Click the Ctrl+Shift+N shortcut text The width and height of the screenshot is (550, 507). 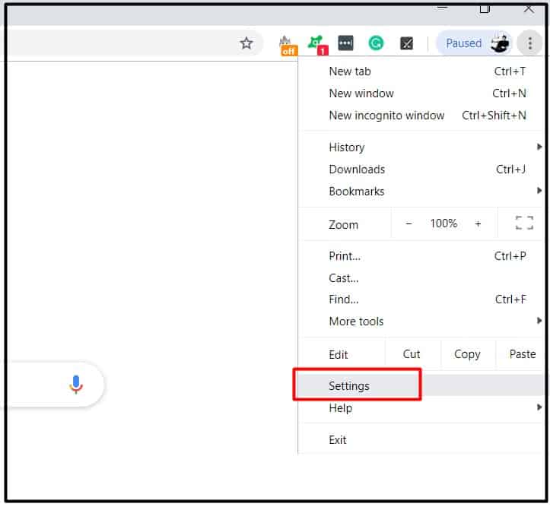494,116
